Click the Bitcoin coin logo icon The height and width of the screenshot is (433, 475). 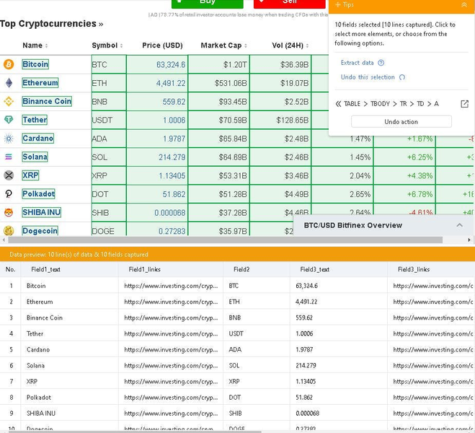click(x=9, y=64)
